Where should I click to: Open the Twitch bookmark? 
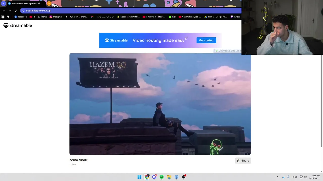[235, 17]
